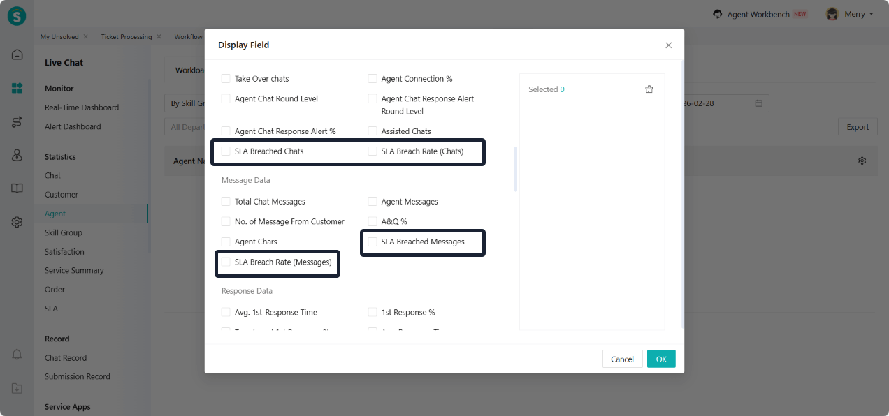This screenshot has height=416, width=889.
Task: Switch to the Ticket Processing tab
Action: [126, 37]
